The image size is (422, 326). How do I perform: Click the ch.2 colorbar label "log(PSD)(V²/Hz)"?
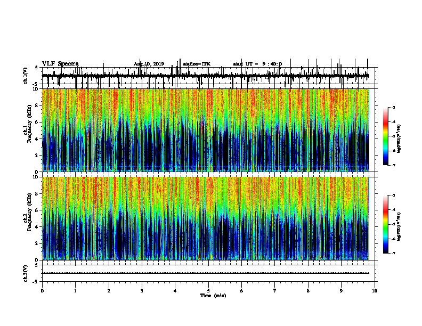click(399, 227)
